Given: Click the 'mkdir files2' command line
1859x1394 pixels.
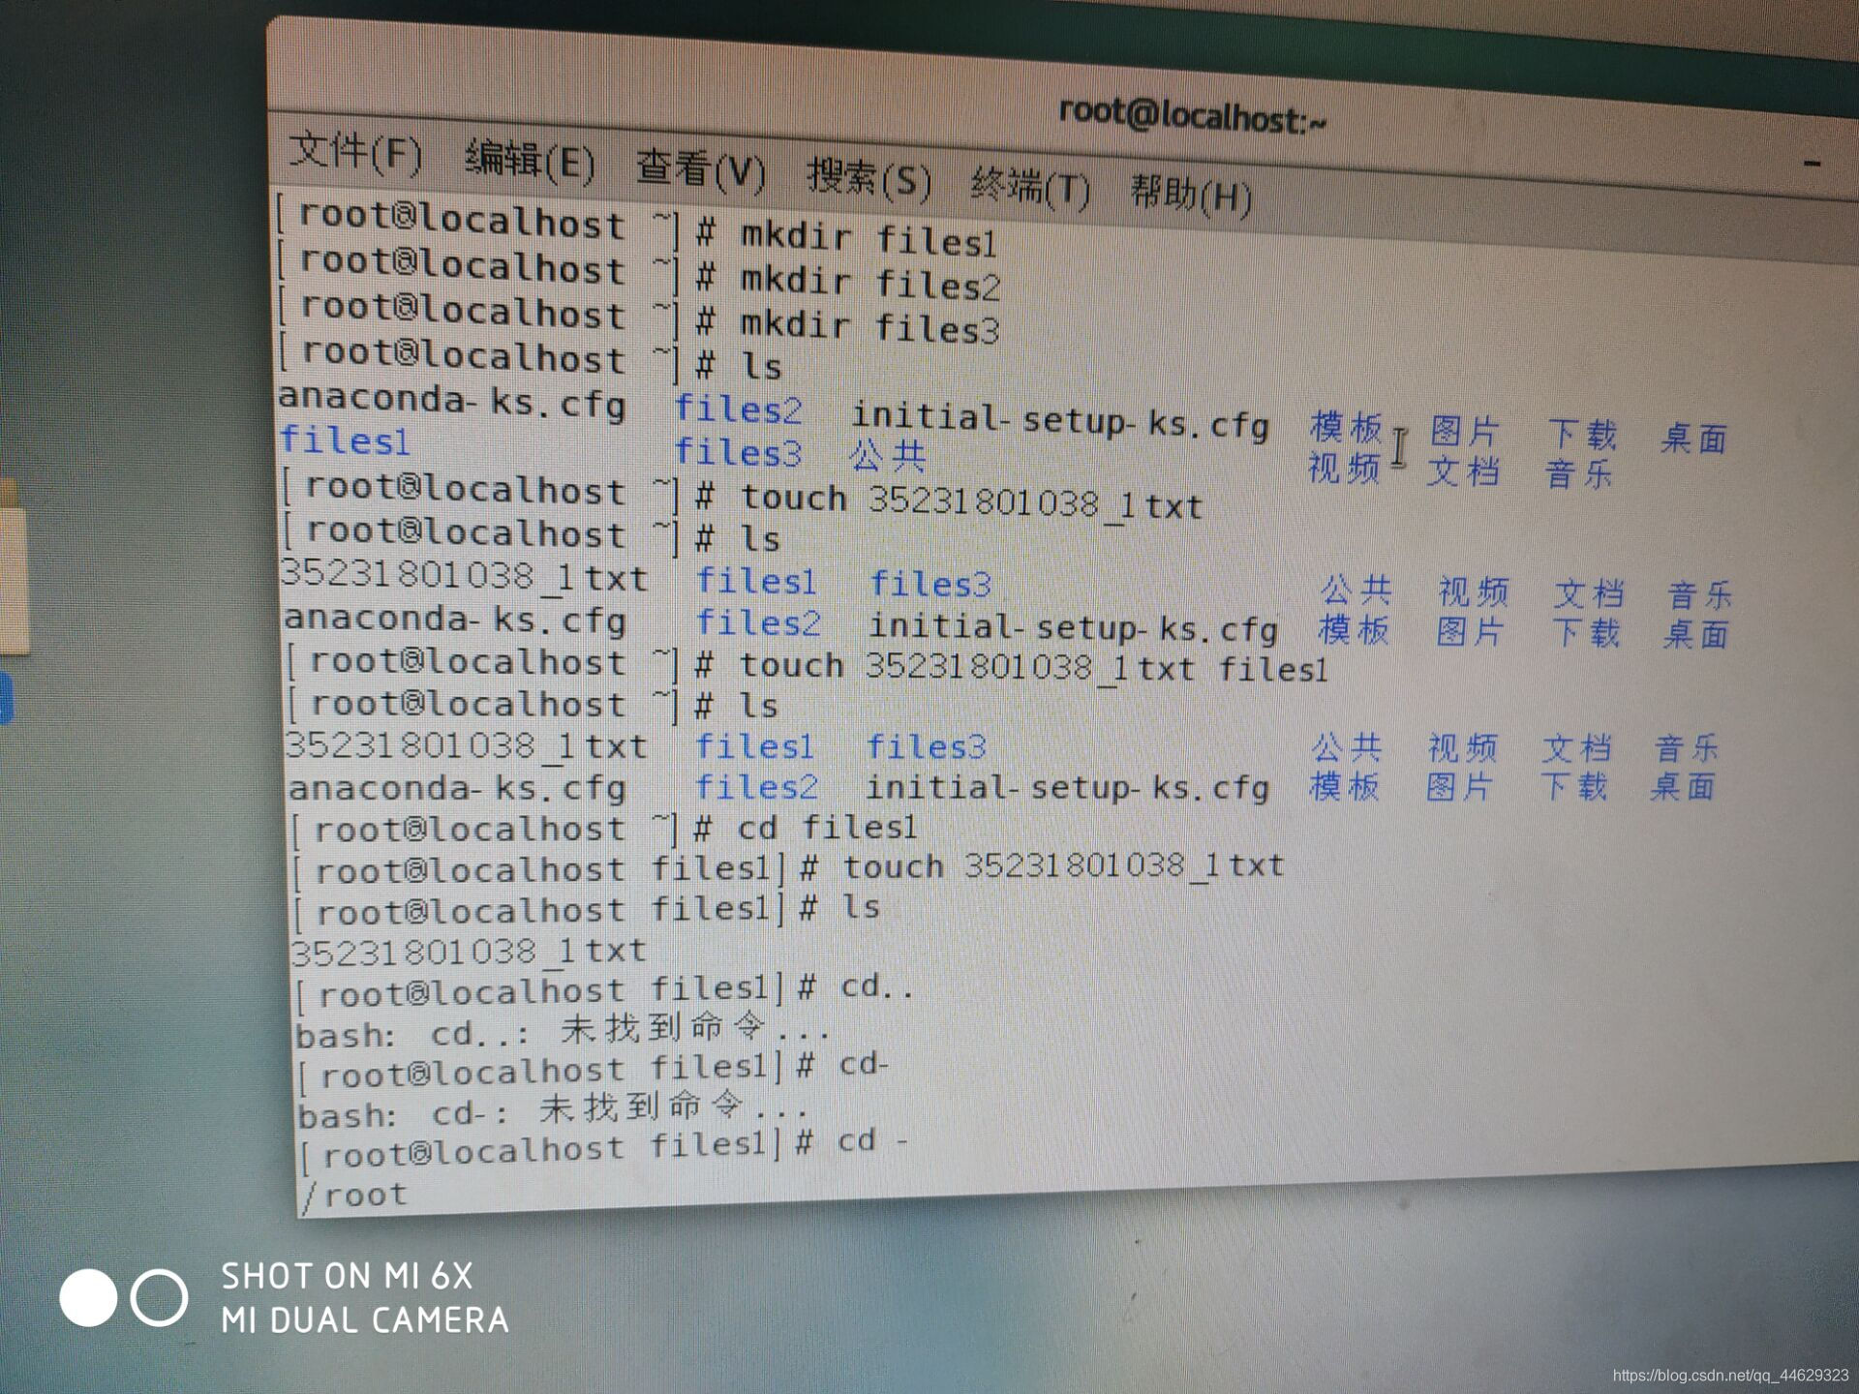Looking at the screenshot, I should (x=638, y=274).
